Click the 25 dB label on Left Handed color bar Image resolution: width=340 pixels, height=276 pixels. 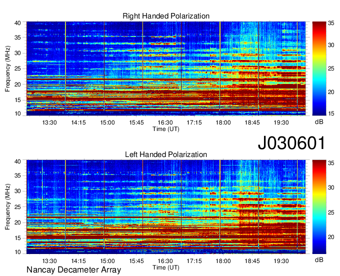click(331, 212)
